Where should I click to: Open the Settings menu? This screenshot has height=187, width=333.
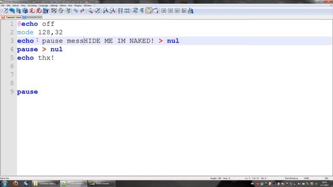(x=54, y=6)
